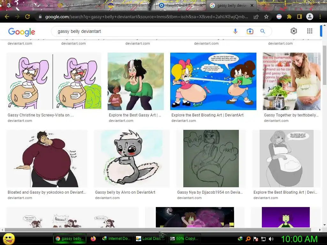Submit the search using the magnifier icon
The height and width of the screenshot is (245, 327).
pos(262,31)
